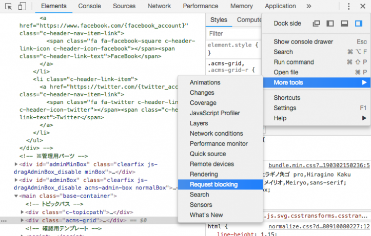Viewport: 371px width, 236px height.
Task: Select Show console drawer menu item
Action: [303, 41]
